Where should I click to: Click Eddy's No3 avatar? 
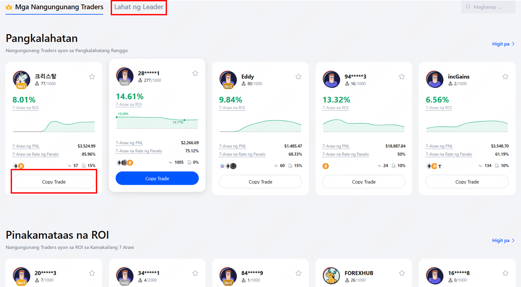coord(228,79)
